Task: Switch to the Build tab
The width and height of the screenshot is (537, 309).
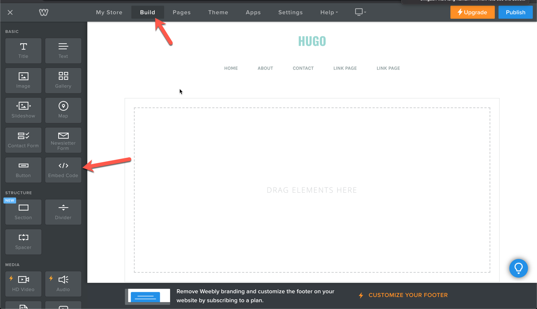Action: coord(148,12)
